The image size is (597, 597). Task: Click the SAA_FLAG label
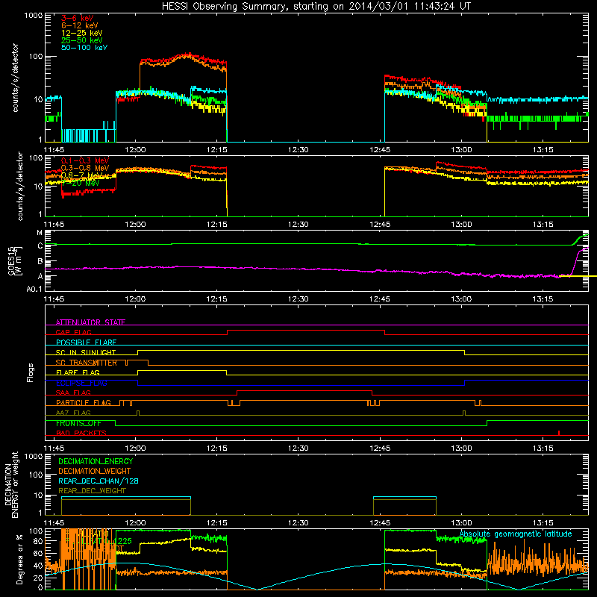[73, 393]
